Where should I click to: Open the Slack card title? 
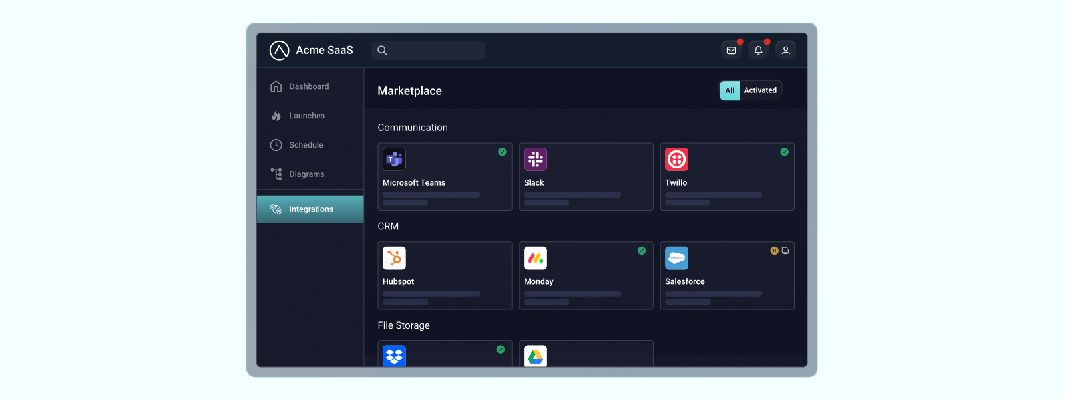[534, 183]
